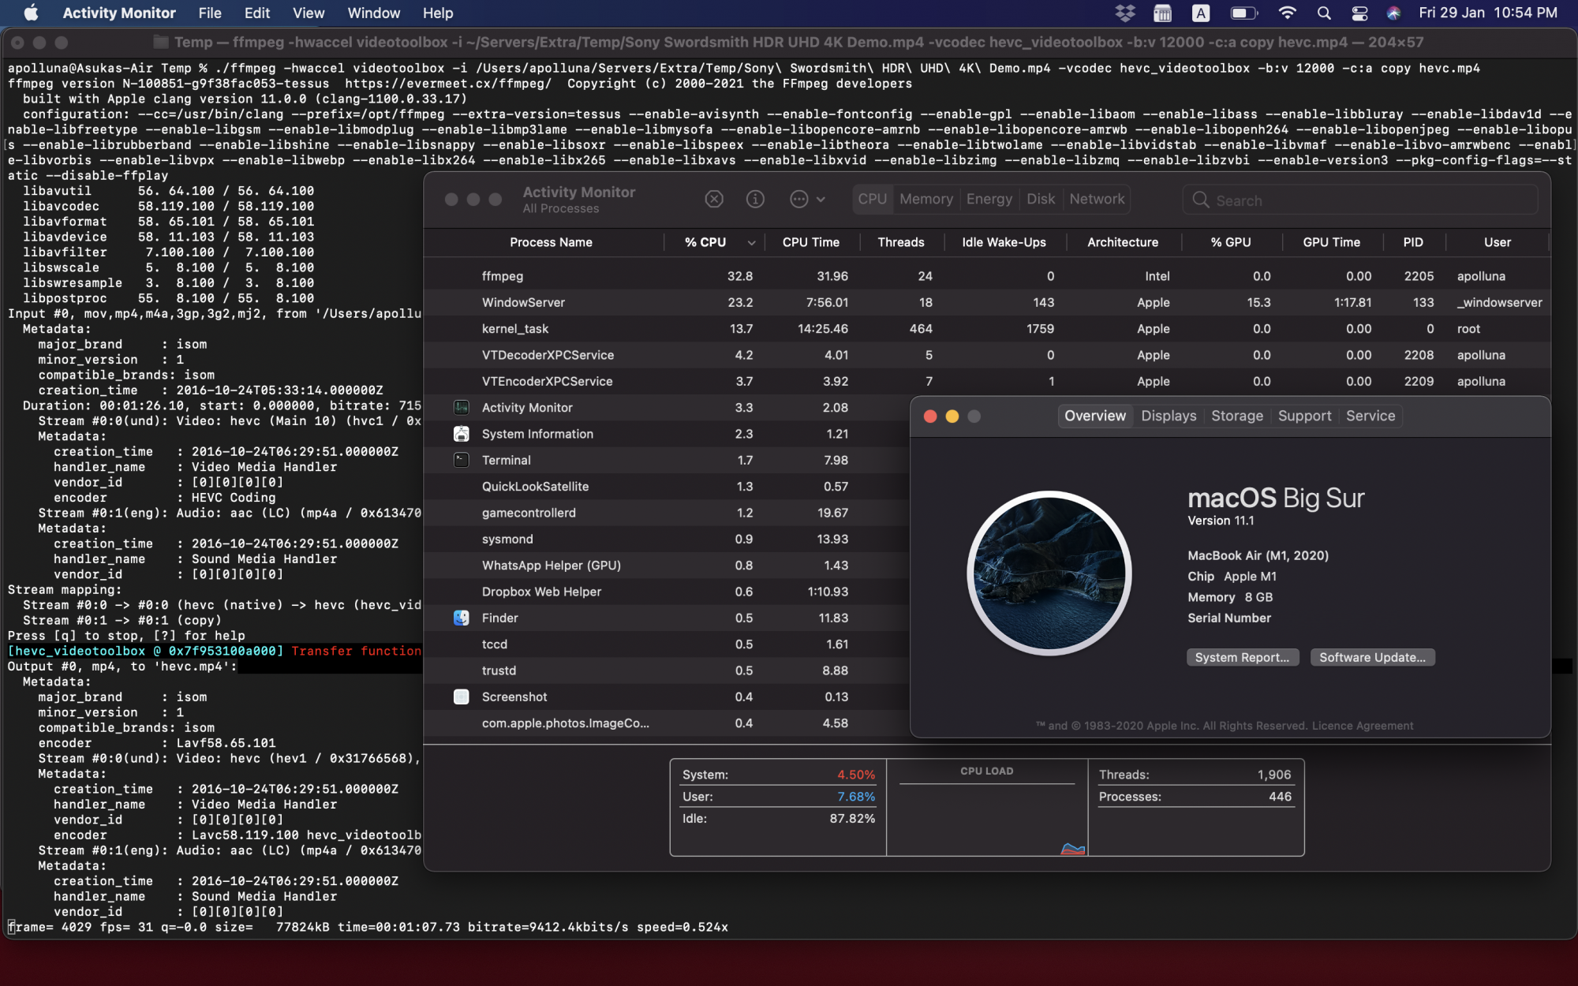Select the CPU tab
The width and height of the screenshot is (1578, 986).
coord(873,199)
